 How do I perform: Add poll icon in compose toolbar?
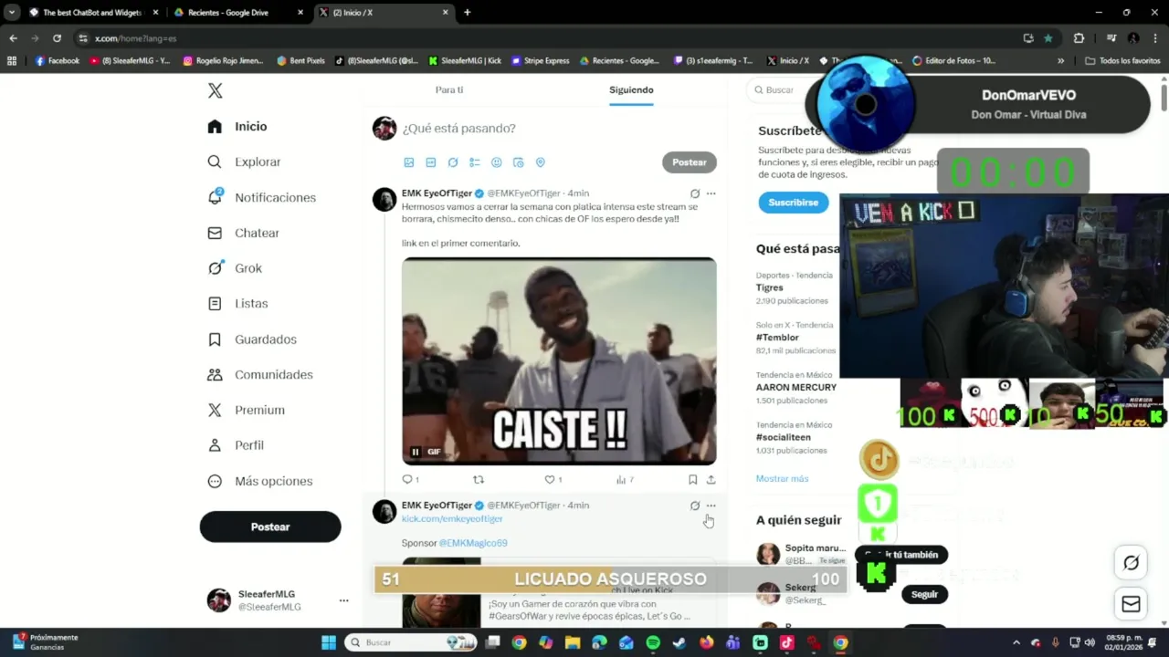tap(475, 162)
